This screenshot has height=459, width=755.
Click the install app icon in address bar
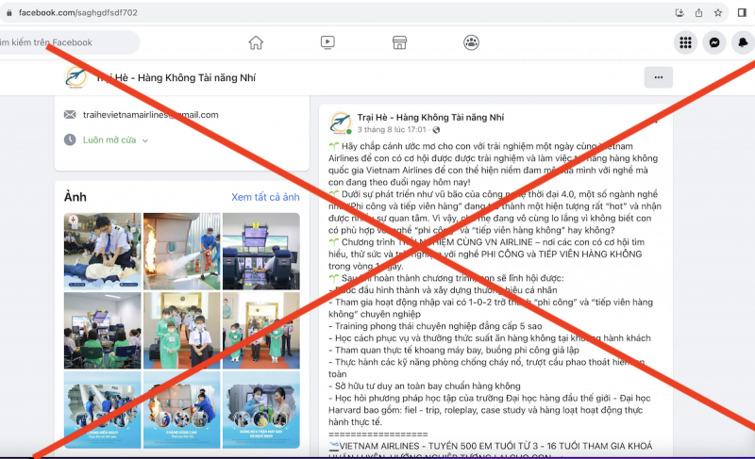679,12
